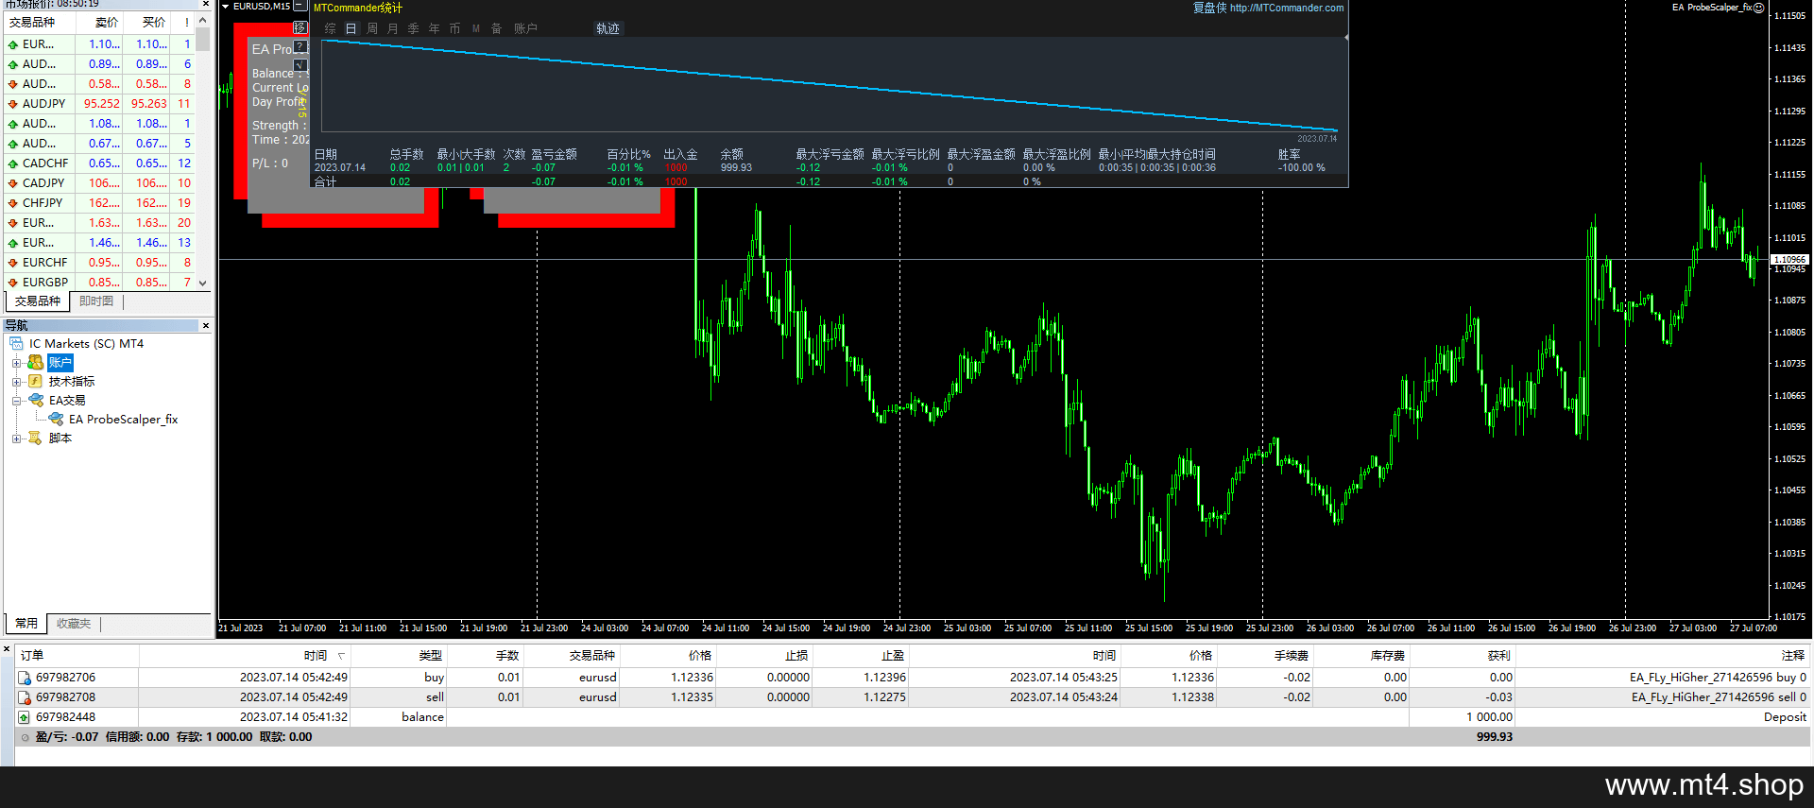Switch to the 即时图 tick chart tab
Screen dimensions: 1814x808
coord(96,301)
